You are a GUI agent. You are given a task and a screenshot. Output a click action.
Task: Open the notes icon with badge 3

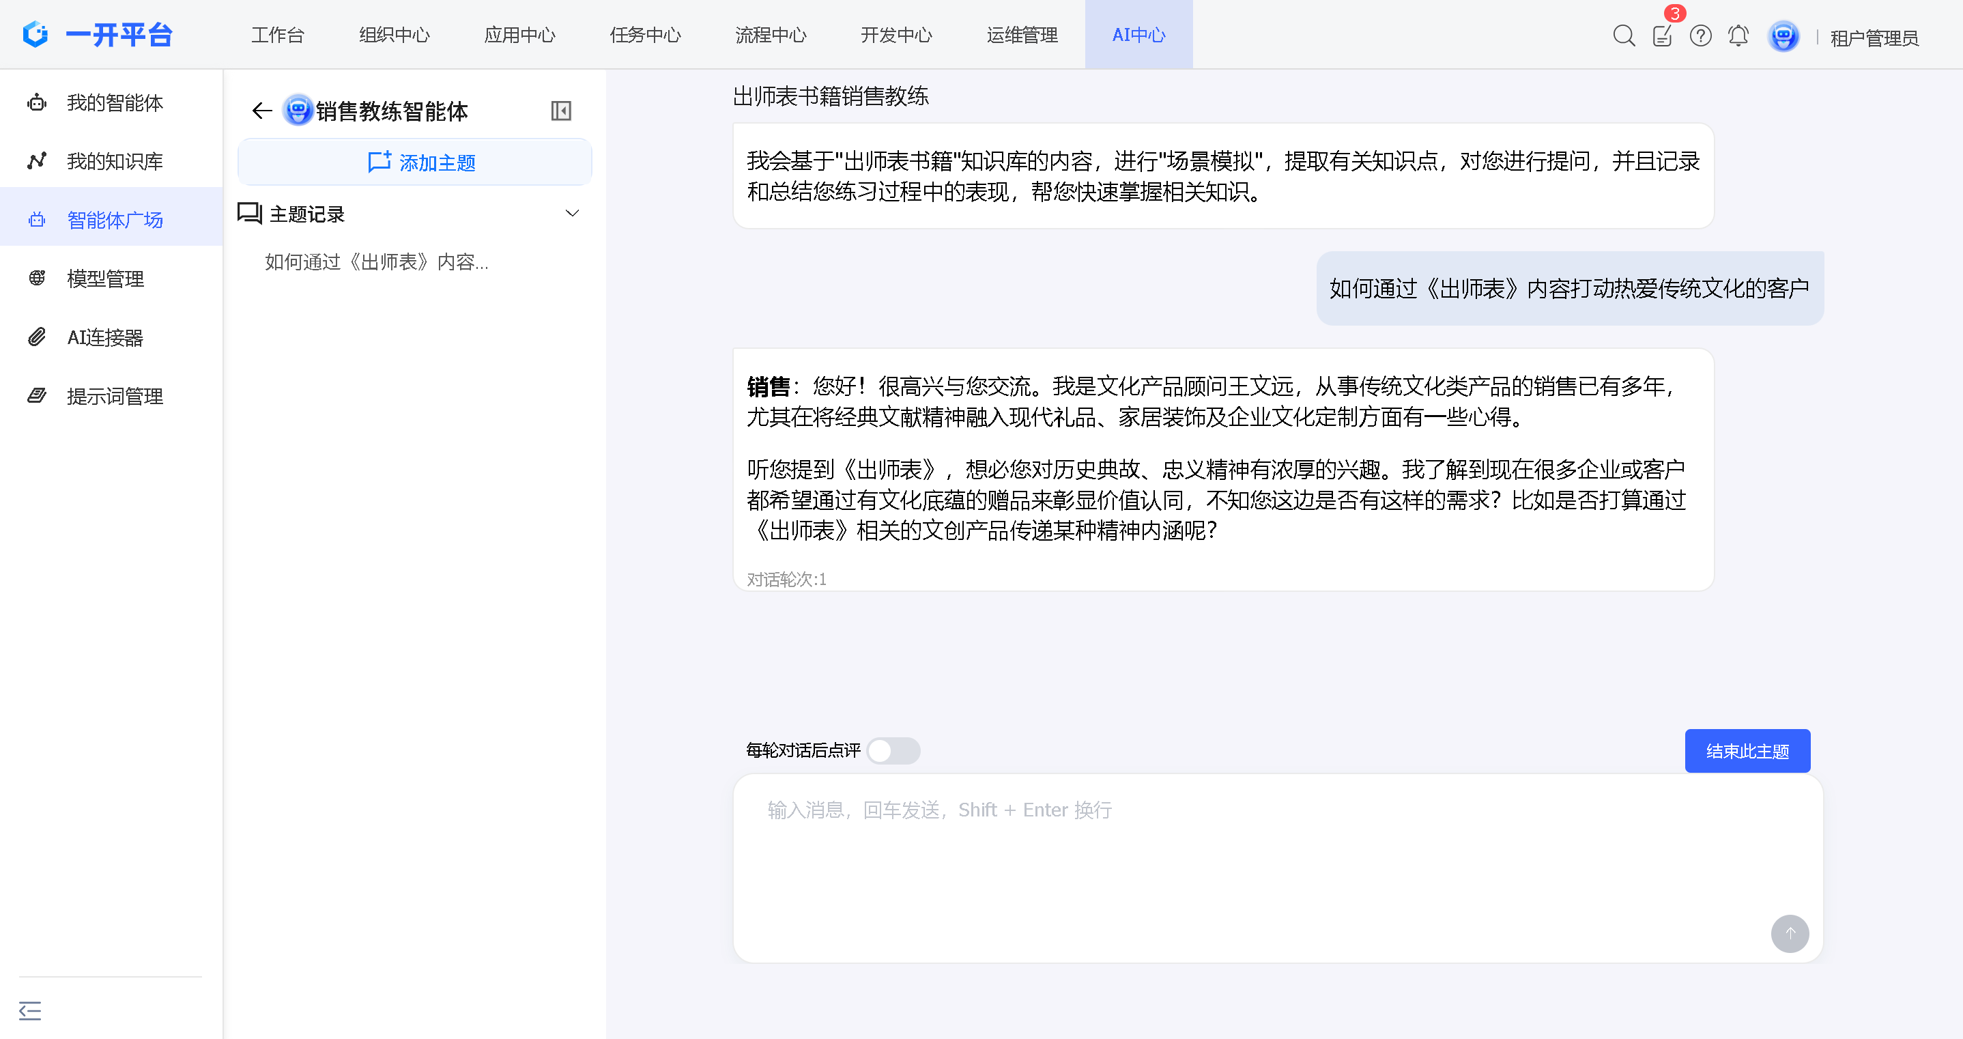coord(1662,35)
